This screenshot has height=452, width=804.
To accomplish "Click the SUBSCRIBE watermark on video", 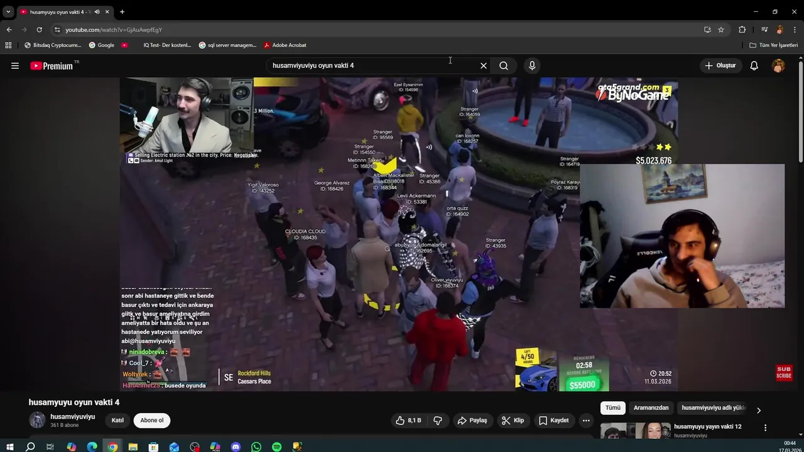I will tap(784, 372).
